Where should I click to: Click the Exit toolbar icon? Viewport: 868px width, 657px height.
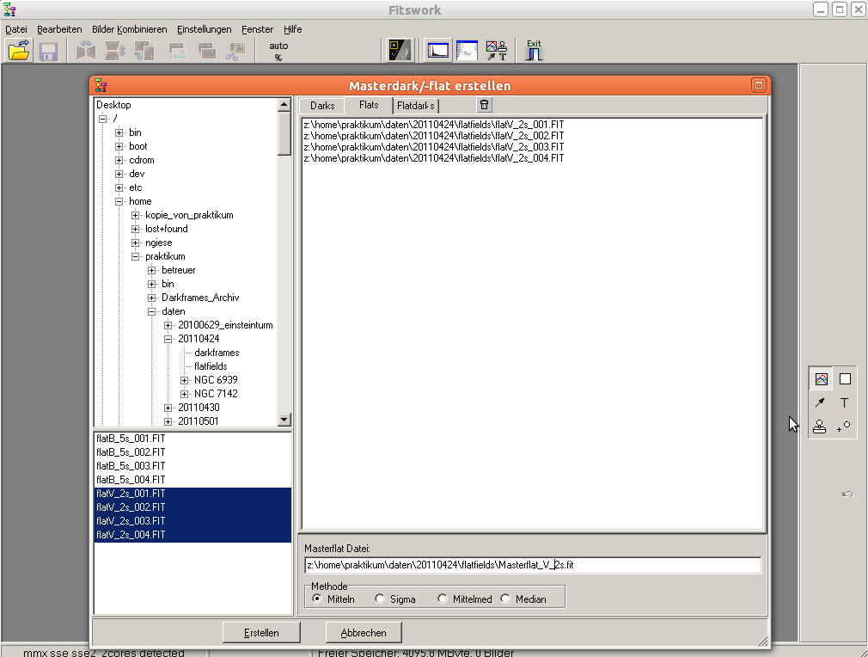point(535,51)
